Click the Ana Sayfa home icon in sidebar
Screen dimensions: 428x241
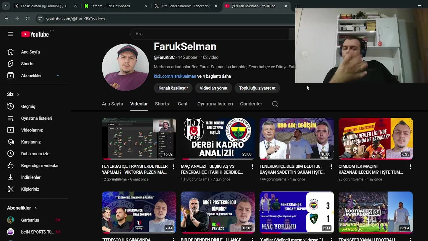pyautogui.click(x=11, y=52)
